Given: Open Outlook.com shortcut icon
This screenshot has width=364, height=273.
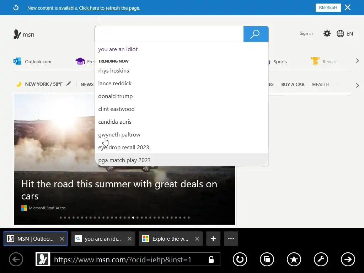Looking at the screenshot, I should tap(17, 61).
